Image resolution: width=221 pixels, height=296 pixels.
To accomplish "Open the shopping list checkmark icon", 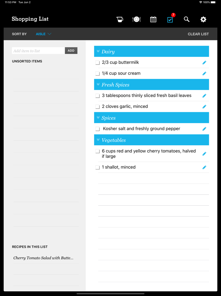I will click(170, 20).
